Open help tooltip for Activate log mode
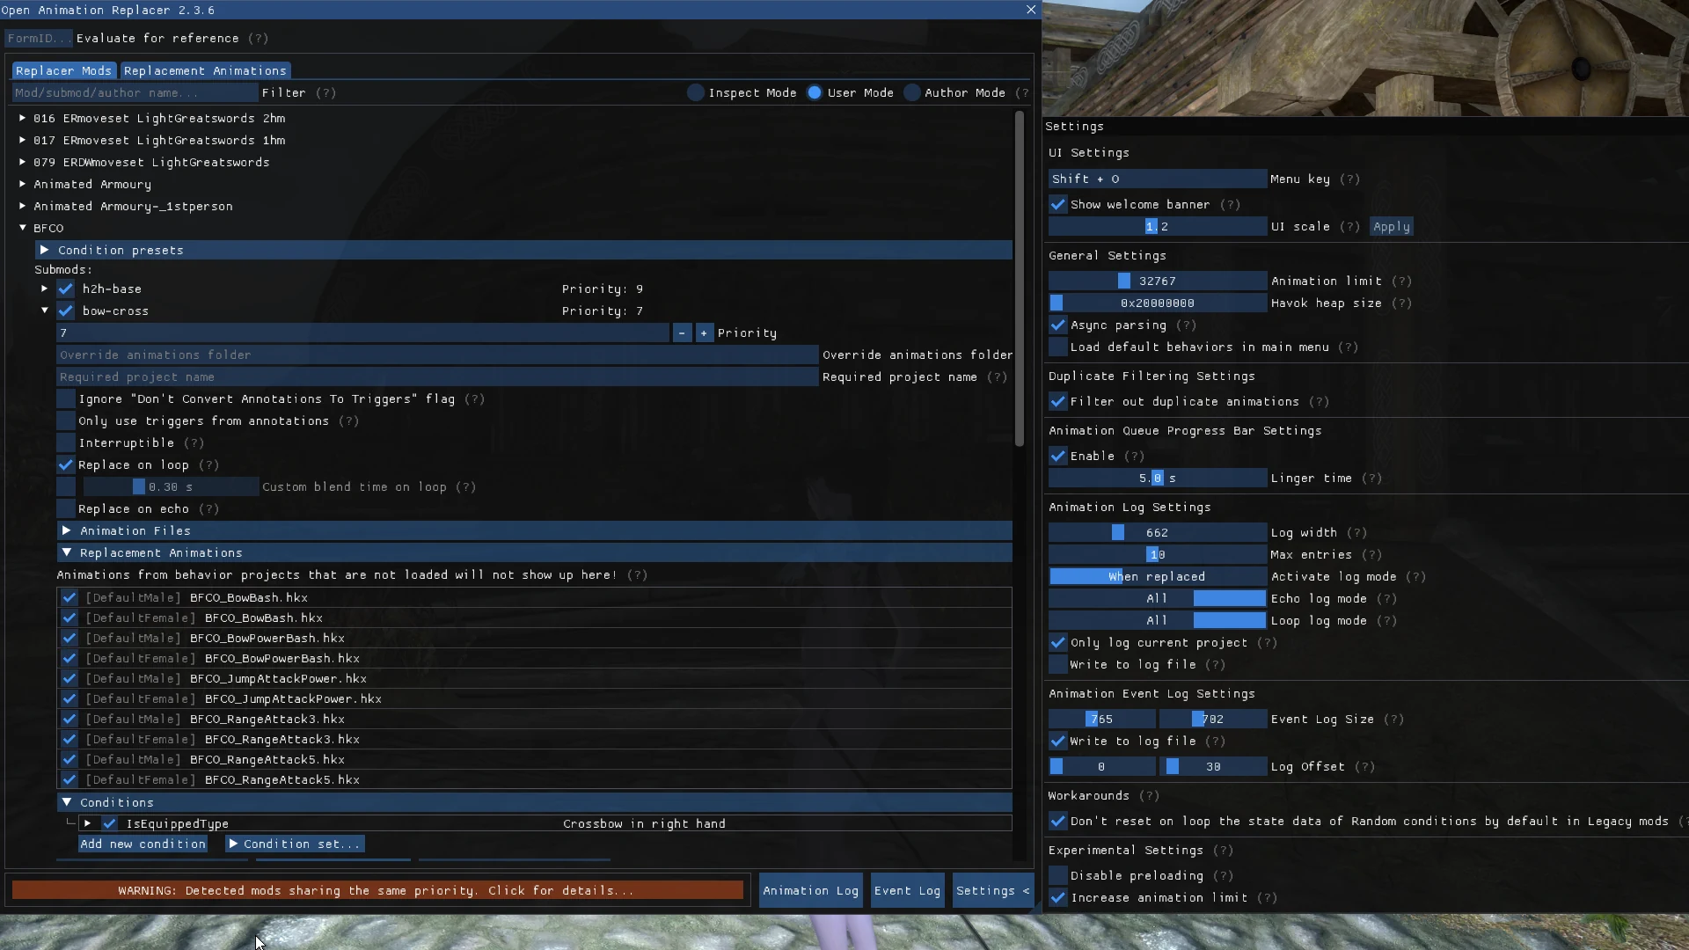The image size is (1689, 950). 1416,577
